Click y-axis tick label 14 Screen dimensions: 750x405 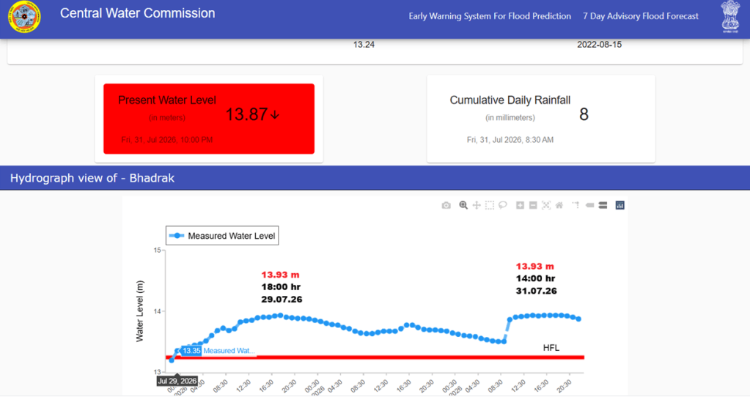(158, 311)
